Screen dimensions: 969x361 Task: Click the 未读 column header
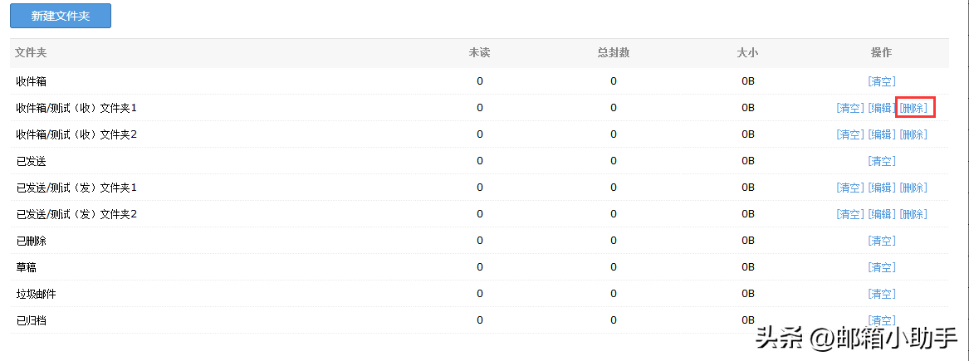pyautogui.click(x=479, y=52)
